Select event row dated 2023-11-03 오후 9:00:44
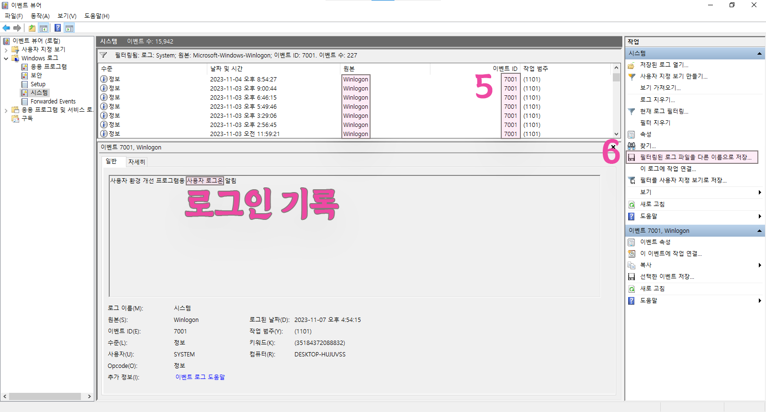 [x=355, y=88]
